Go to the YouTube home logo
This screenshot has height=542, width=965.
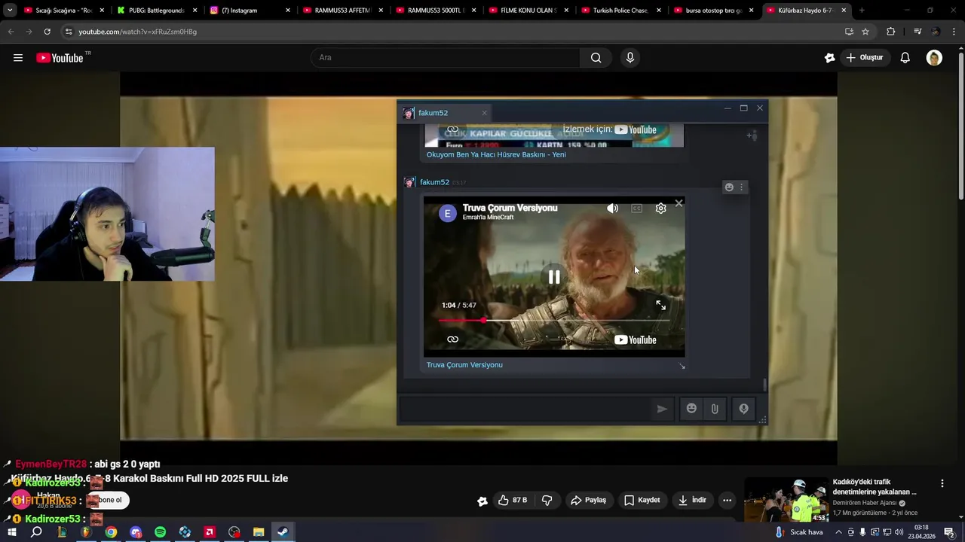(x=60, y=58)
